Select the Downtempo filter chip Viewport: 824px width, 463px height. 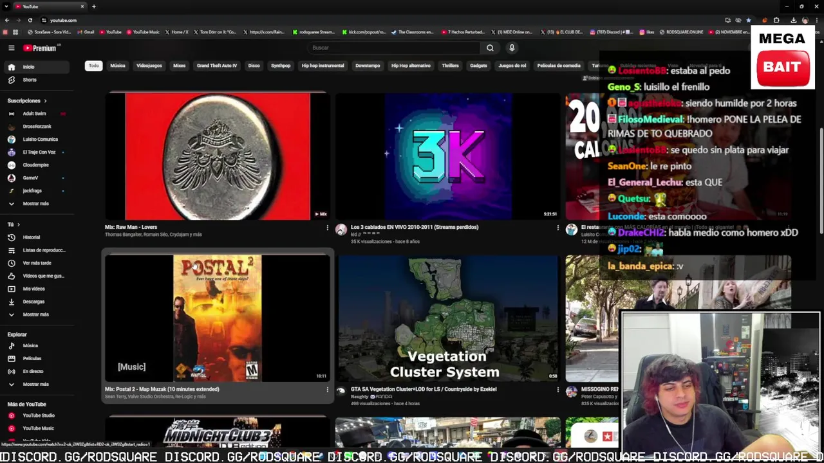point(368,66)
